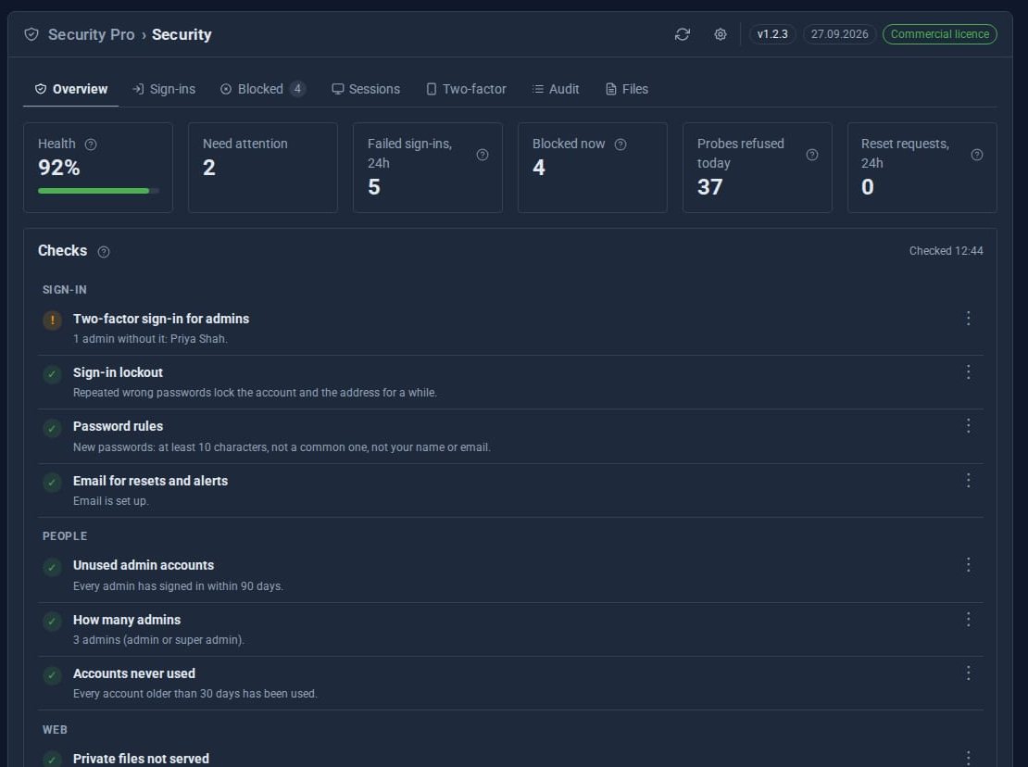Open the three-dot menu for Password rules

968,425
